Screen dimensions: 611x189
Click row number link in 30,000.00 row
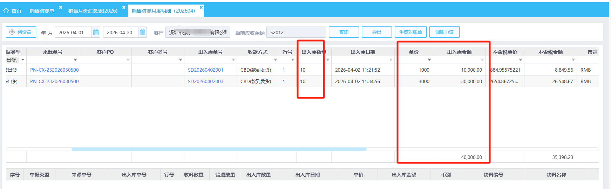(x=284, y=81)
